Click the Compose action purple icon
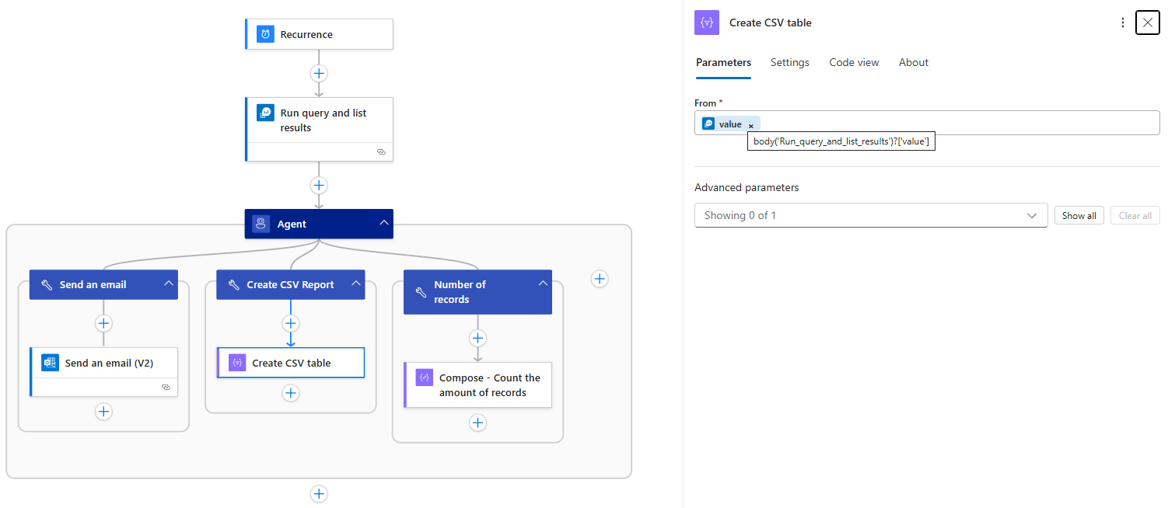This screenshot has width=1168, height=508. (x=425, y=378)
